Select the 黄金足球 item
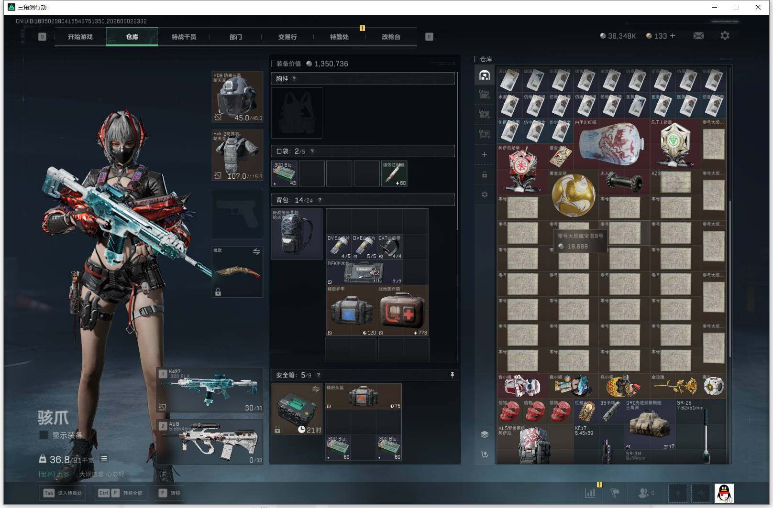Screen dimensions: 773x508 573,195
